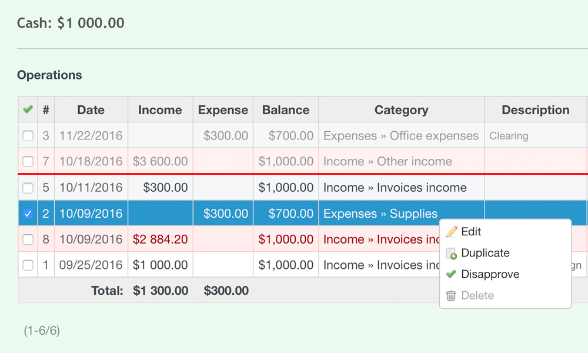This screenshot has width=588, height=353.
Task: Sort the table by the Balance column
Action: [x=286, y=109]
